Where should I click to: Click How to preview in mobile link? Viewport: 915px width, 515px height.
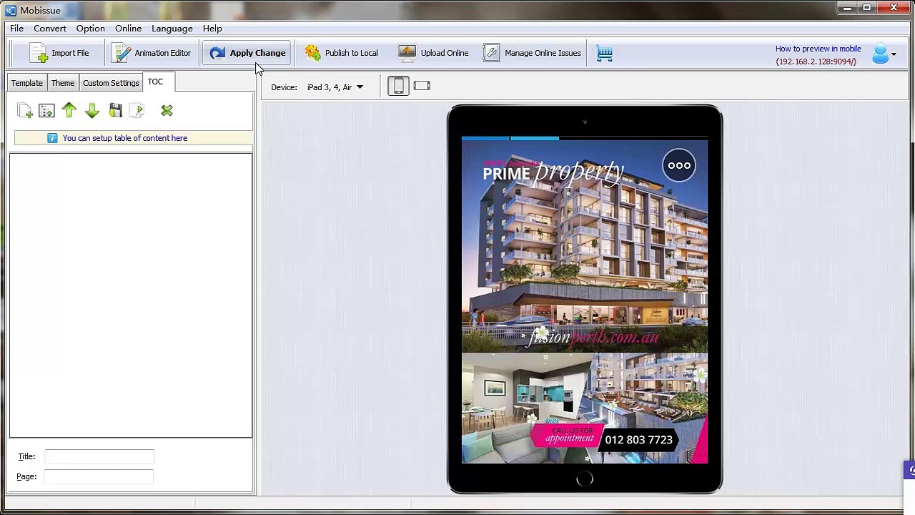pos(818,49)
